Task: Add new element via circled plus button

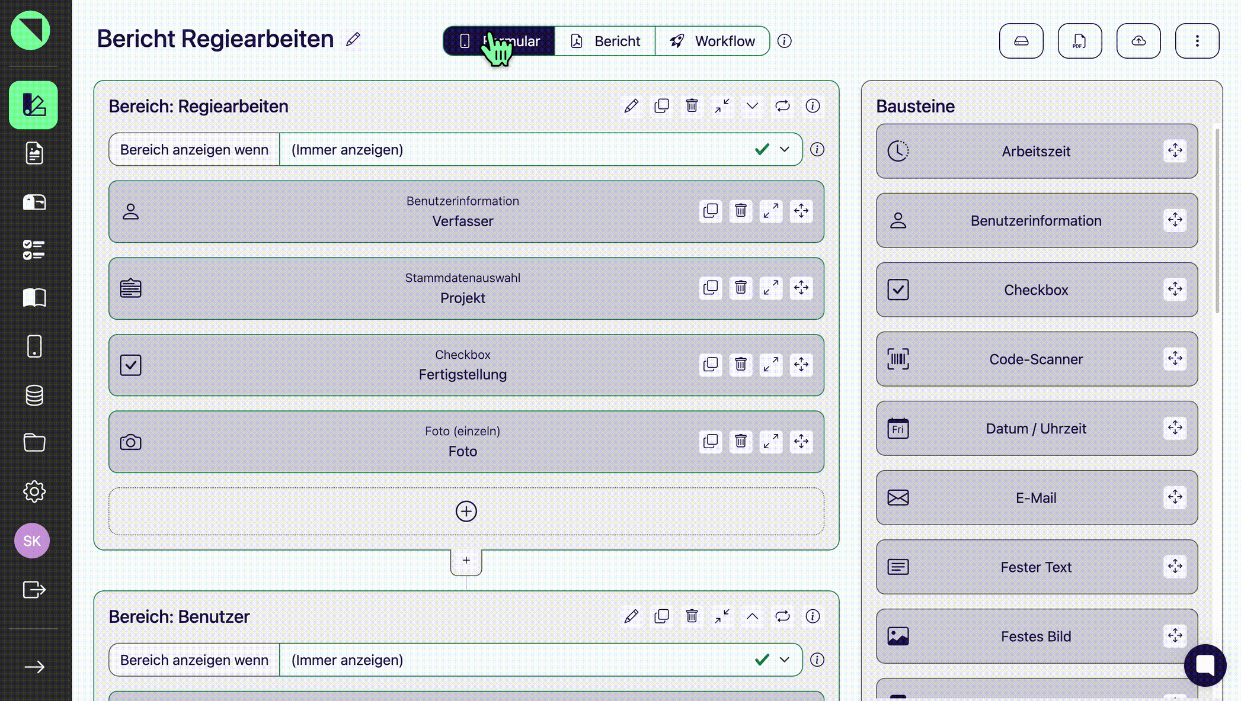Action: (466, 512)
